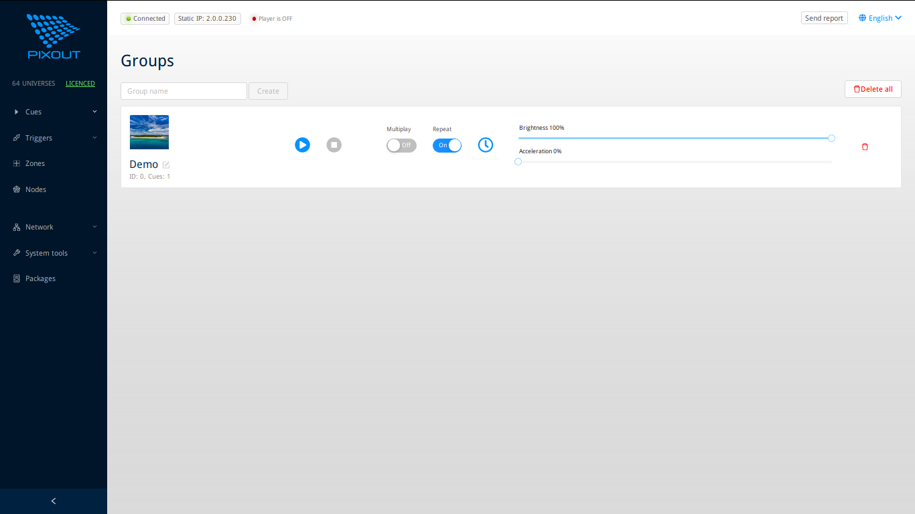Edit the Demo group name

pos(166,165)
